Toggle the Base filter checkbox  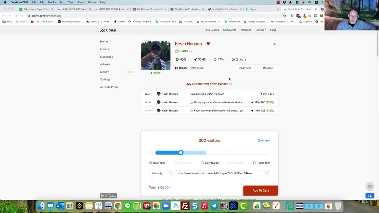(x=150, y=163)
